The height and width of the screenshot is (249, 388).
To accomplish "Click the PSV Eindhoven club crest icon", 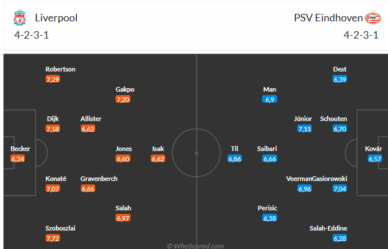I will point(373,18).
